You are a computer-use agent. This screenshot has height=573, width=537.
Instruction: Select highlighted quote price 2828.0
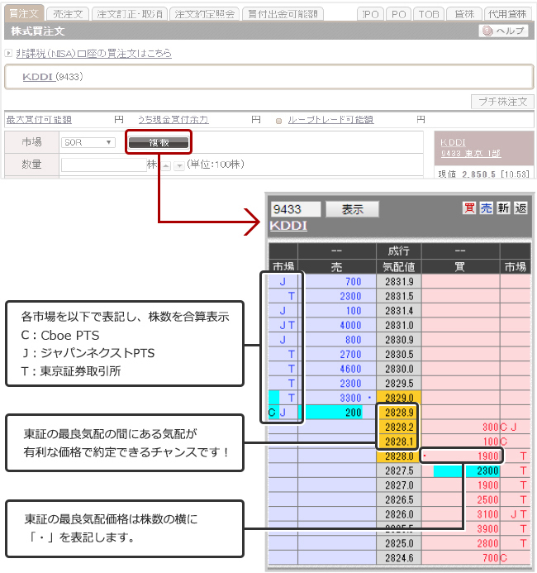point(399,456)
